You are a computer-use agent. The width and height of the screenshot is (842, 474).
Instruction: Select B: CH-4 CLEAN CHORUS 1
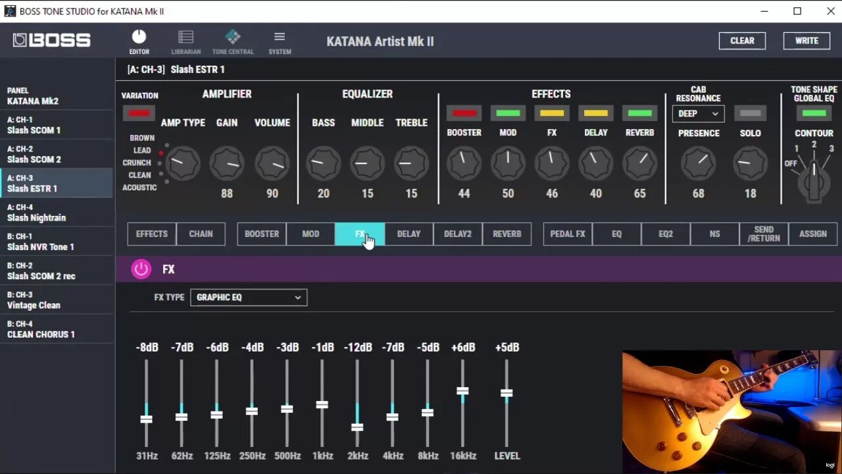tap(57, 329)
